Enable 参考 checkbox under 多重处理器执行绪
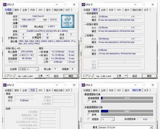This screenshot has width=160, height=129. [x=89, y=115]
